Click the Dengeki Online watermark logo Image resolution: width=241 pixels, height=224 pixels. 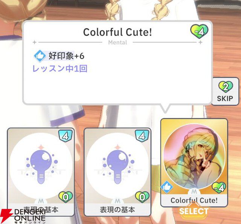(23, 216)
